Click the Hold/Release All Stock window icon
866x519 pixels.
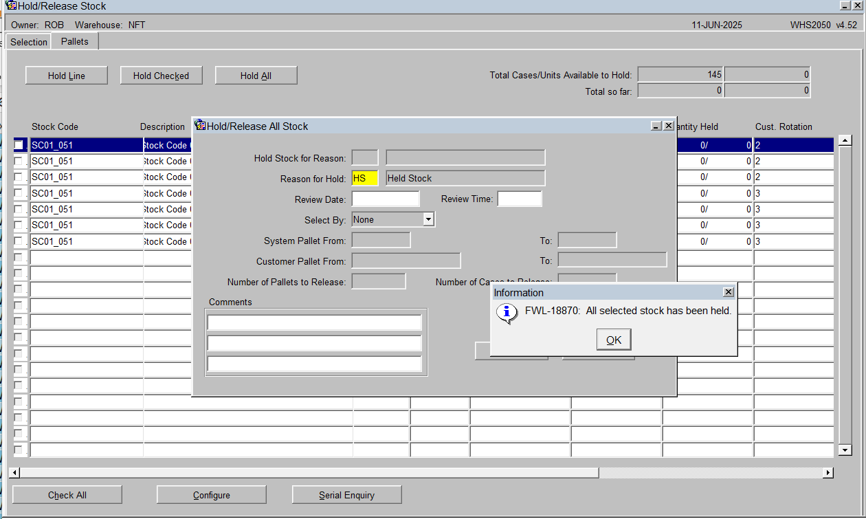201,125
